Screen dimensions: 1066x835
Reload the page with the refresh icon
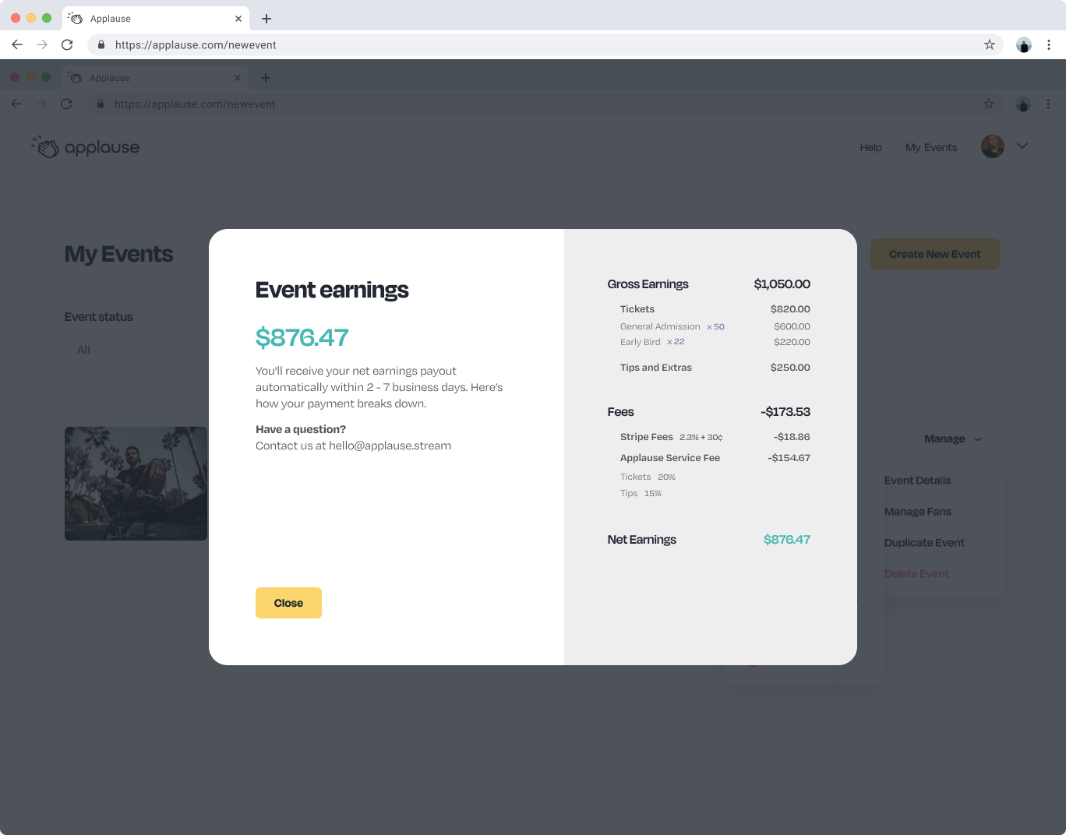[x=67, y=45]
